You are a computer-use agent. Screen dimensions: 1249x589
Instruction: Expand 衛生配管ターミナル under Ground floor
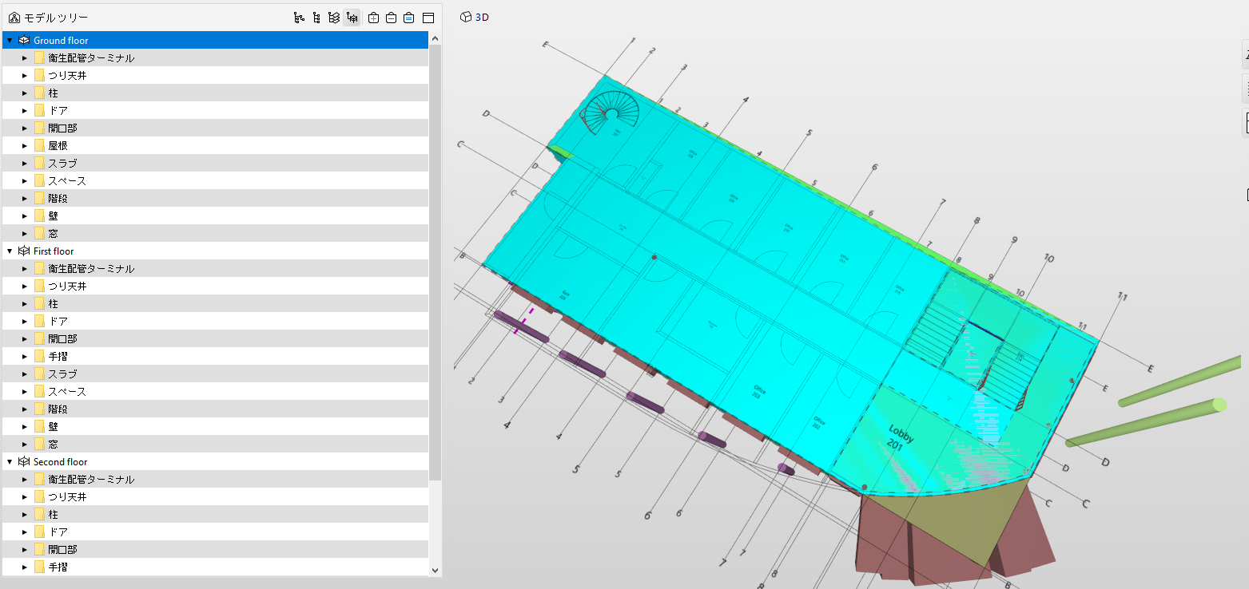25,58
